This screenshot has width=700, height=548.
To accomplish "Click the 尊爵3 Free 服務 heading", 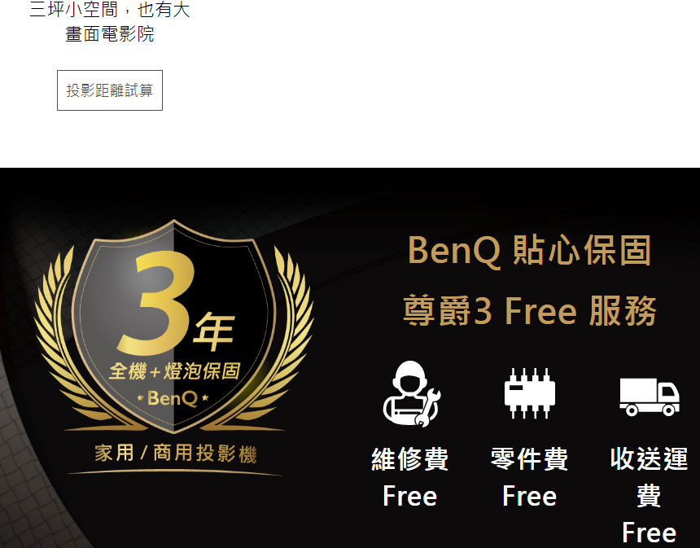I will pyautogui.click(x=529, y=311).
